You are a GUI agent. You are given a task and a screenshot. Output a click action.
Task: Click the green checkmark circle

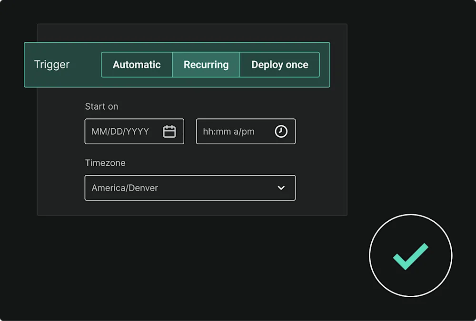[411, 255]
